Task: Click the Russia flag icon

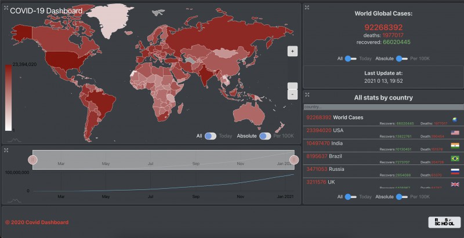Action: point(455,171)
